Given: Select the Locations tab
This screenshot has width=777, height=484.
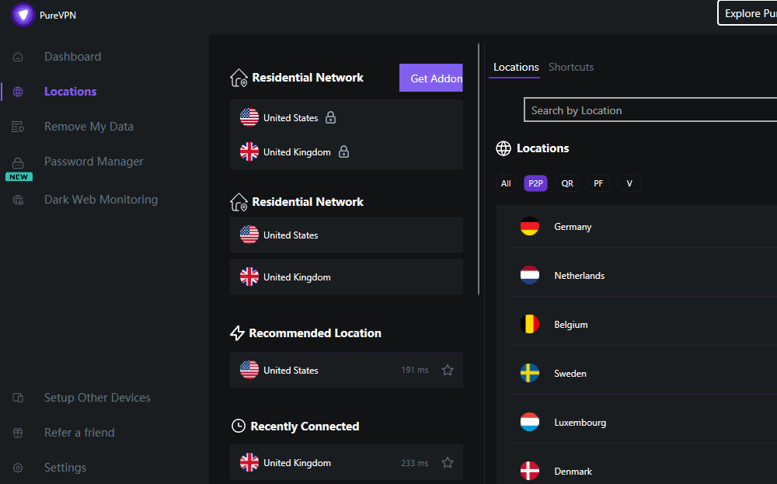Looking at the screenshot, I should [x=514, y=67].
